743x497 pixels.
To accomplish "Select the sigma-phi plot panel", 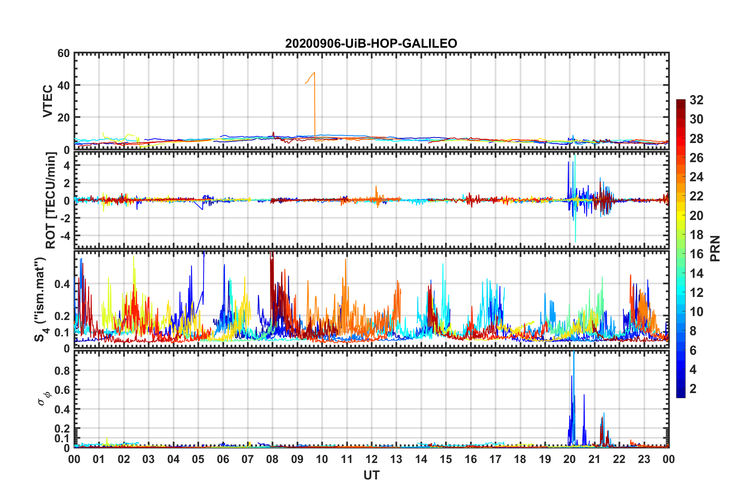I will click(x=371, y=399).
